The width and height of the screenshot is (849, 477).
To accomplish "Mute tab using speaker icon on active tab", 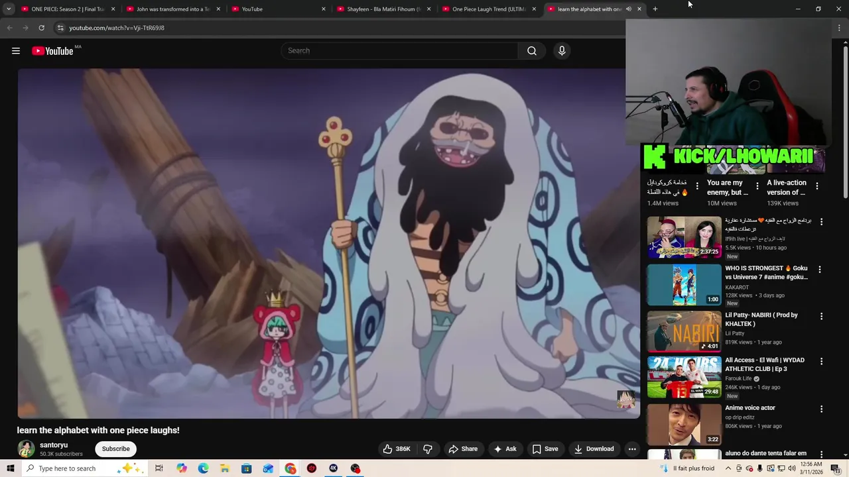I will click(x=629, y=9).
